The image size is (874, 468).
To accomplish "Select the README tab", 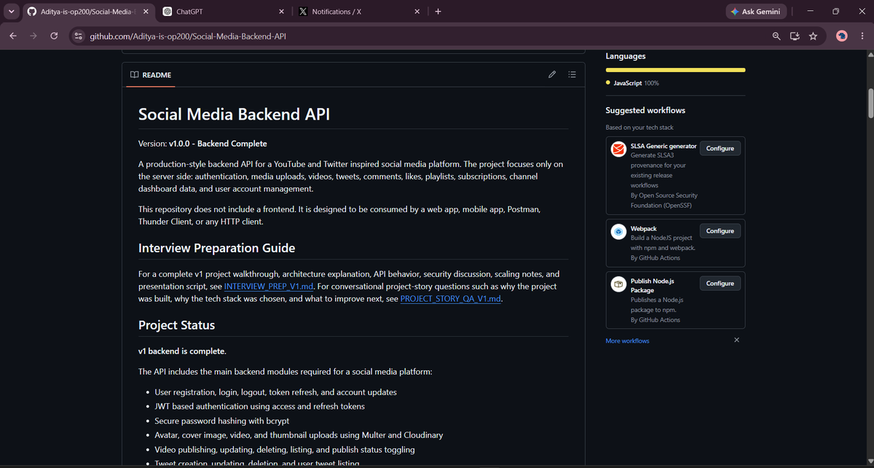I will pyautogui.click(x=151, y=75).
